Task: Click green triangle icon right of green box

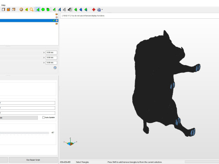Action: coord(54,10)
